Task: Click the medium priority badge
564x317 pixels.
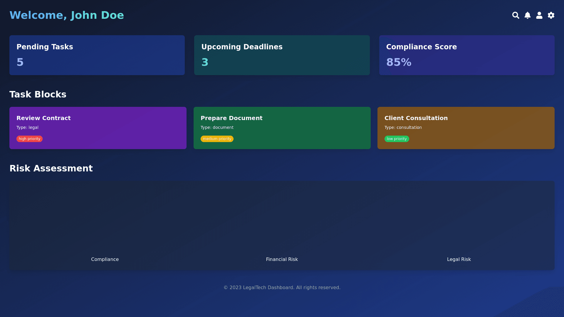Action: pyautogui.click(x=217, y=139)
